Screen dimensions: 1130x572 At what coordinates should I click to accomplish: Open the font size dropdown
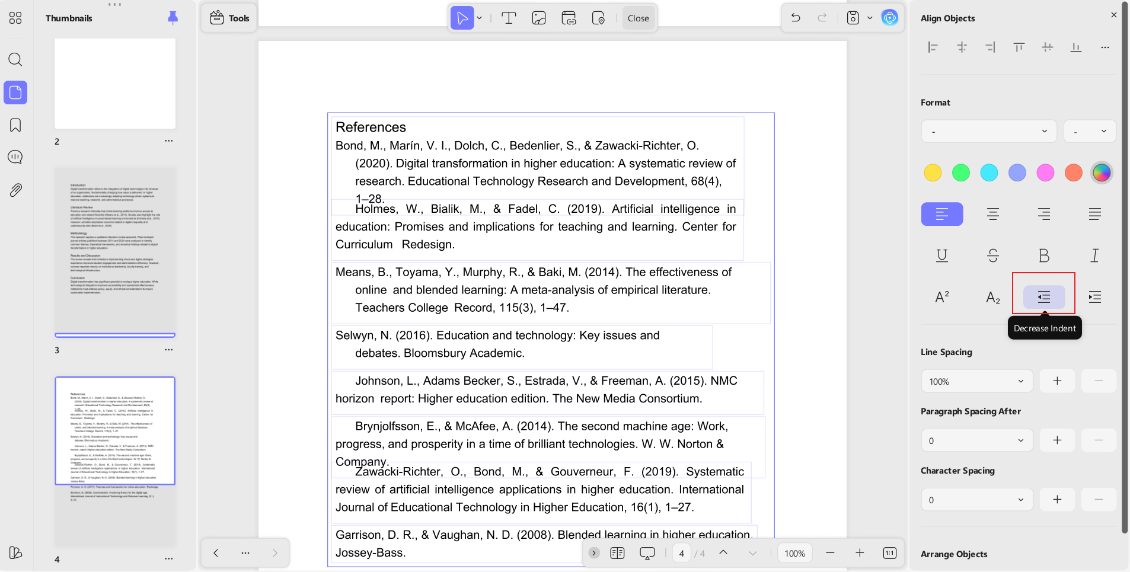click(x=1090, y=131)
